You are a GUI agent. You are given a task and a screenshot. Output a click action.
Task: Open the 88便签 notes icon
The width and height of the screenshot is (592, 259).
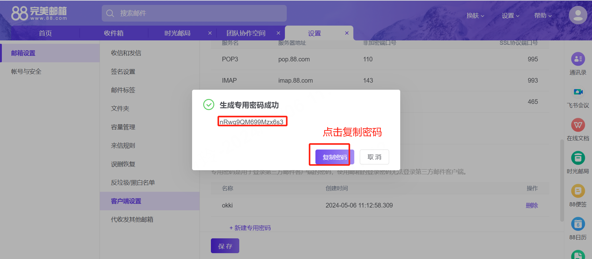(578, 191)
